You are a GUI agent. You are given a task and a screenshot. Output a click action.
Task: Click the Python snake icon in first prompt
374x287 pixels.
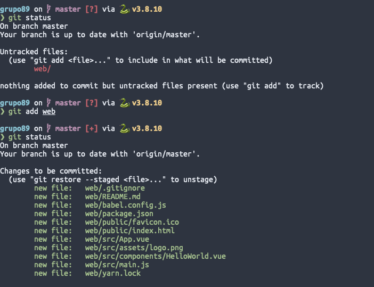(x=125, y=9)
